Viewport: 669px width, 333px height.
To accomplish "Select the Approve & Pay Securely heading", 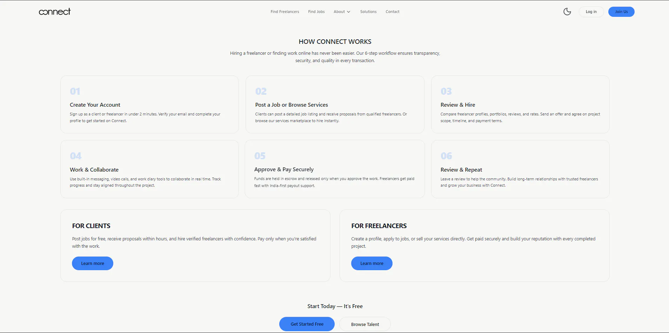I will (x=284, y=169).
